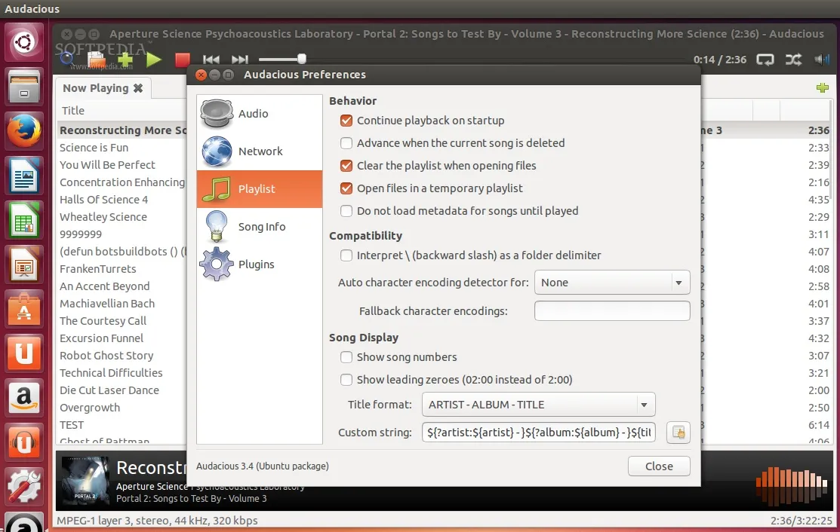Click the playback seek slider
The height and width of the screenshot is (532, 840).
281,59
